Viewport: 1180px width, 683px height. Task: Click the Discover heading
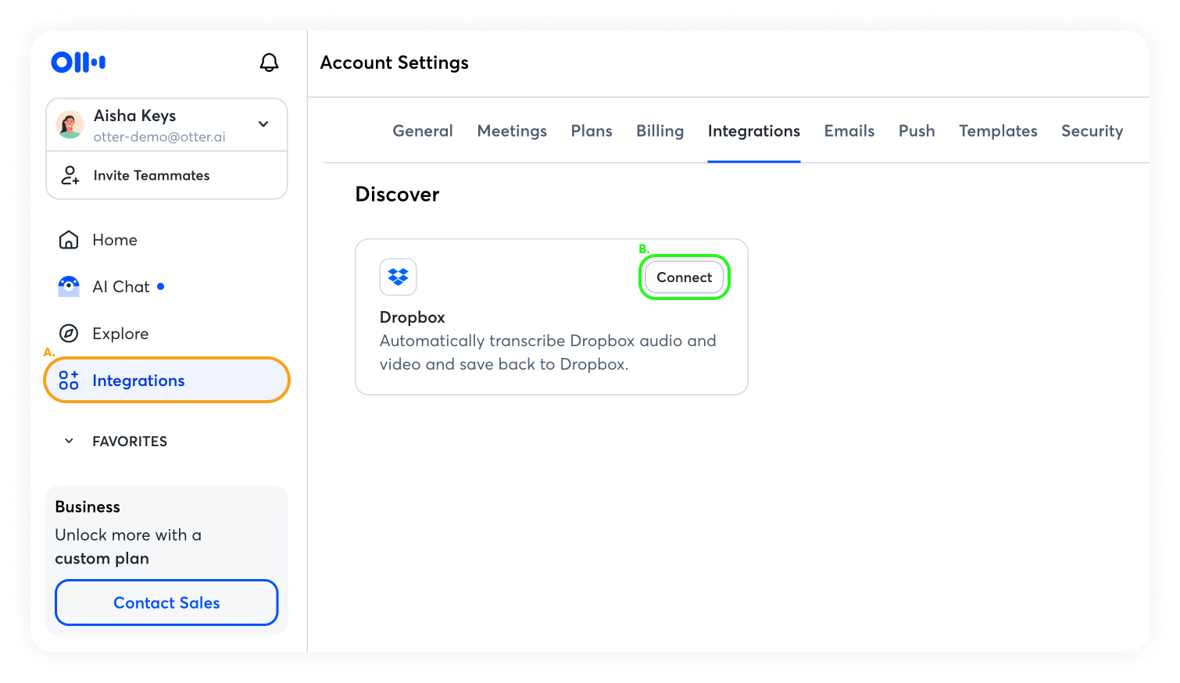(397, 195)
